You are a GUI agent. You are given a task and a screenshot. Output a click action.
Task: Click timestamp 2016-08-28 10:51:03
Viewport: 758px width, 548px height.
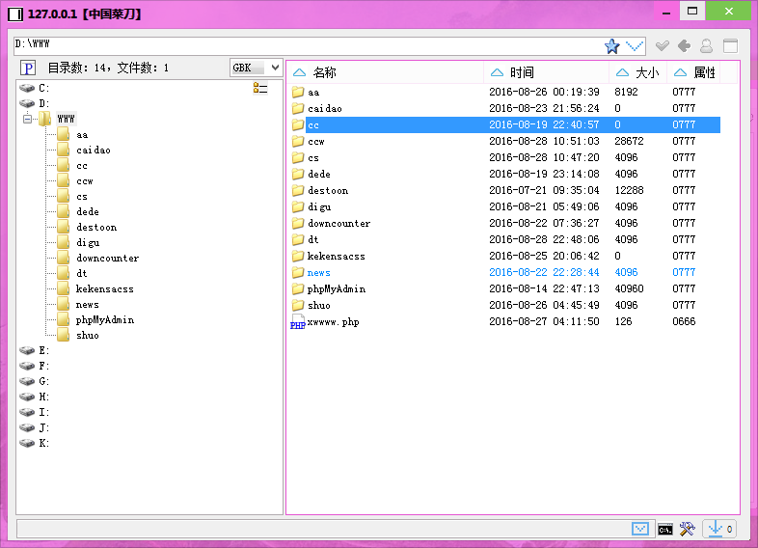click(x=544, y=141)
